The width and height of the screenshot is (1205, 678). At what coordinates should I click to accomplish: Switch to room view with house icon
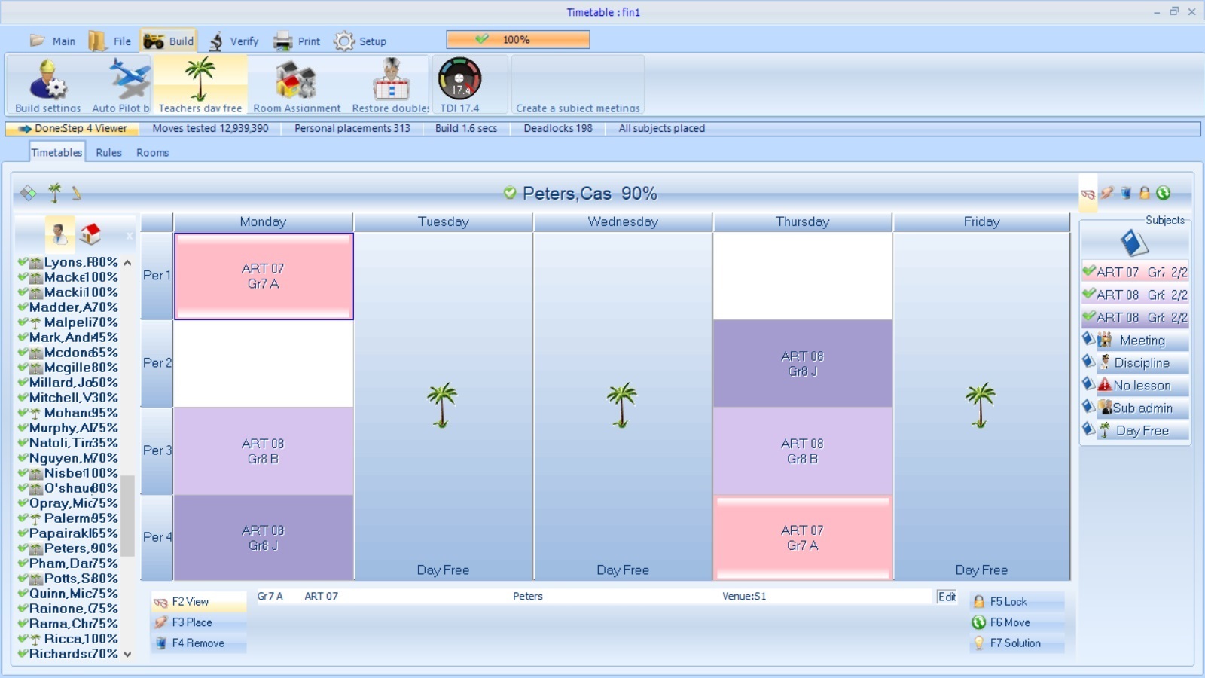[90, 234]
